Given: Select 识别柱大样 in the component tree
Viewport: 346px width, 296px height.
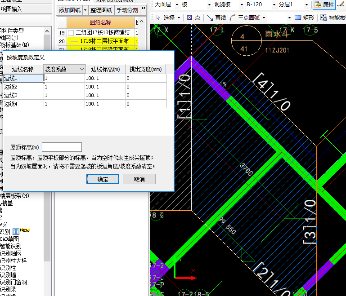Looking at the screenshot, I should coord(13,261).
